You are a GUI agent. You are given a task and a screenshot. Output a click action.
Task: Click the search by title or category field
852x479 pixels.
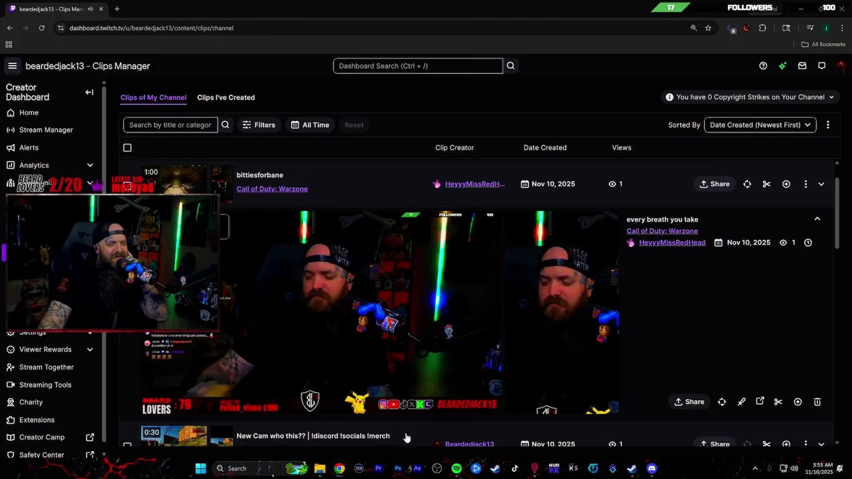pyautogui.click(x=170, y=125)
